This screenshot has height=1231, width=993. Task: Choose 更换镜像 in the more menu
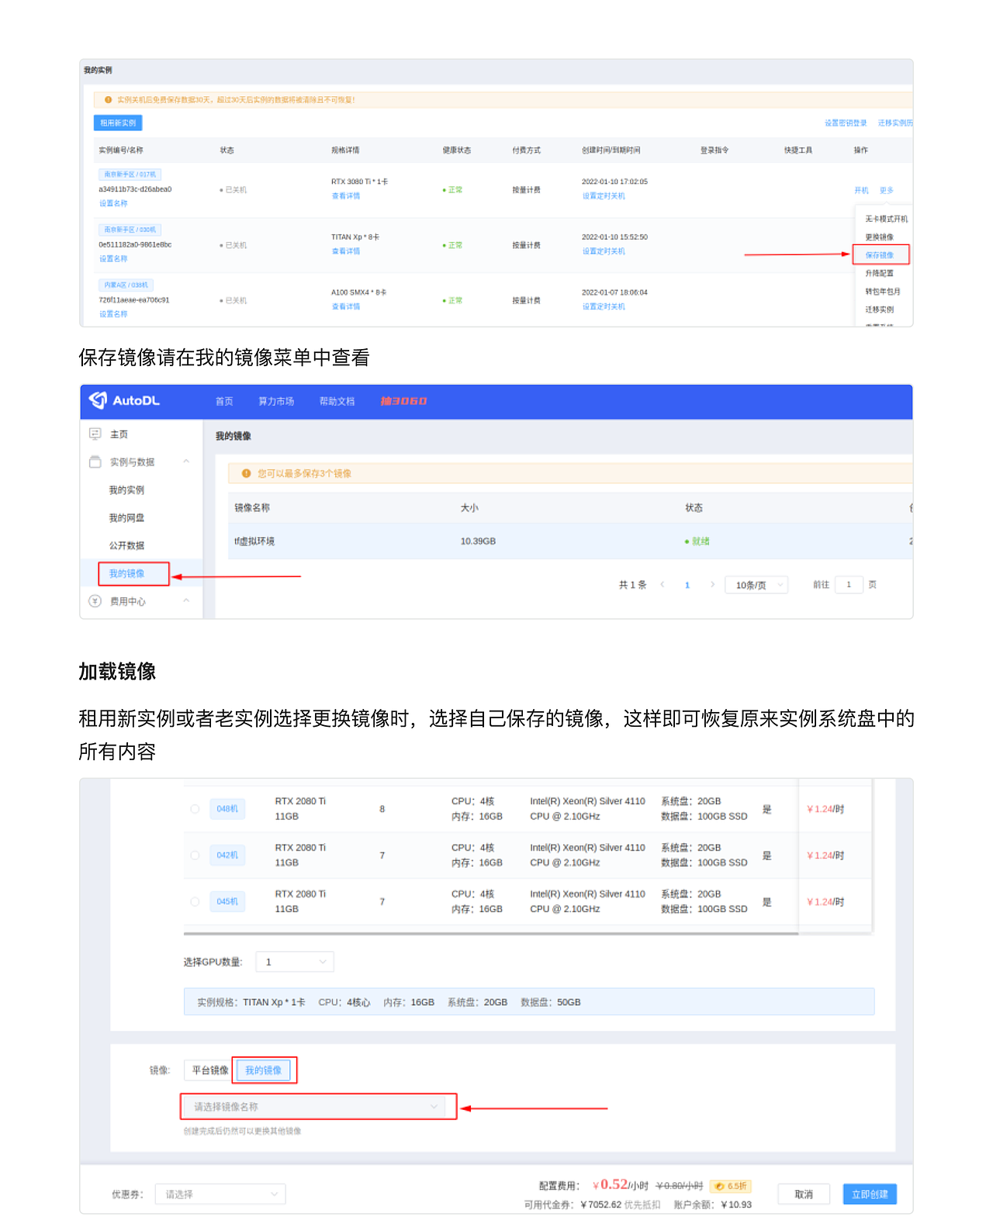(880, 237)
